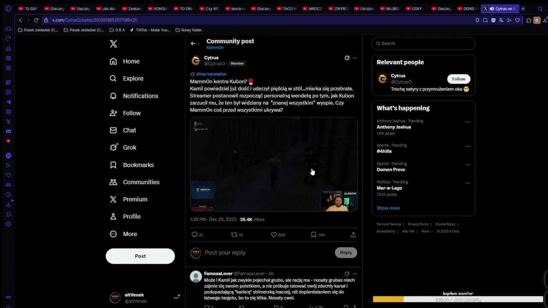Click Show translation link
This screenshot has height=308, width=548.
211,74
